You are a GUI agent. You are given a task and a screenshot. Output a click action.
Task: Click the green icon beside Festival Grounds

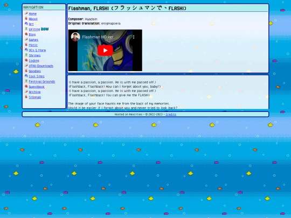tap(26, 81)
